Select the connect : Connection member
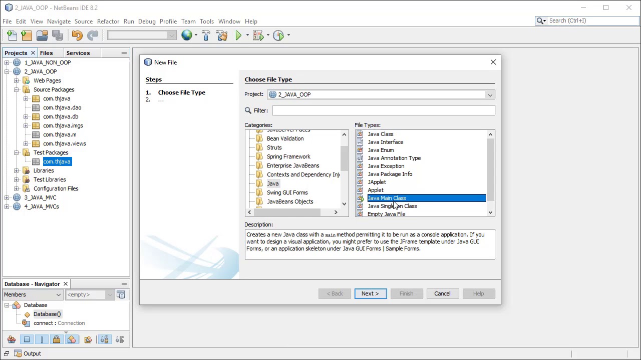Image resolution: width=641 pixels, height=360 pixels. 59,323
